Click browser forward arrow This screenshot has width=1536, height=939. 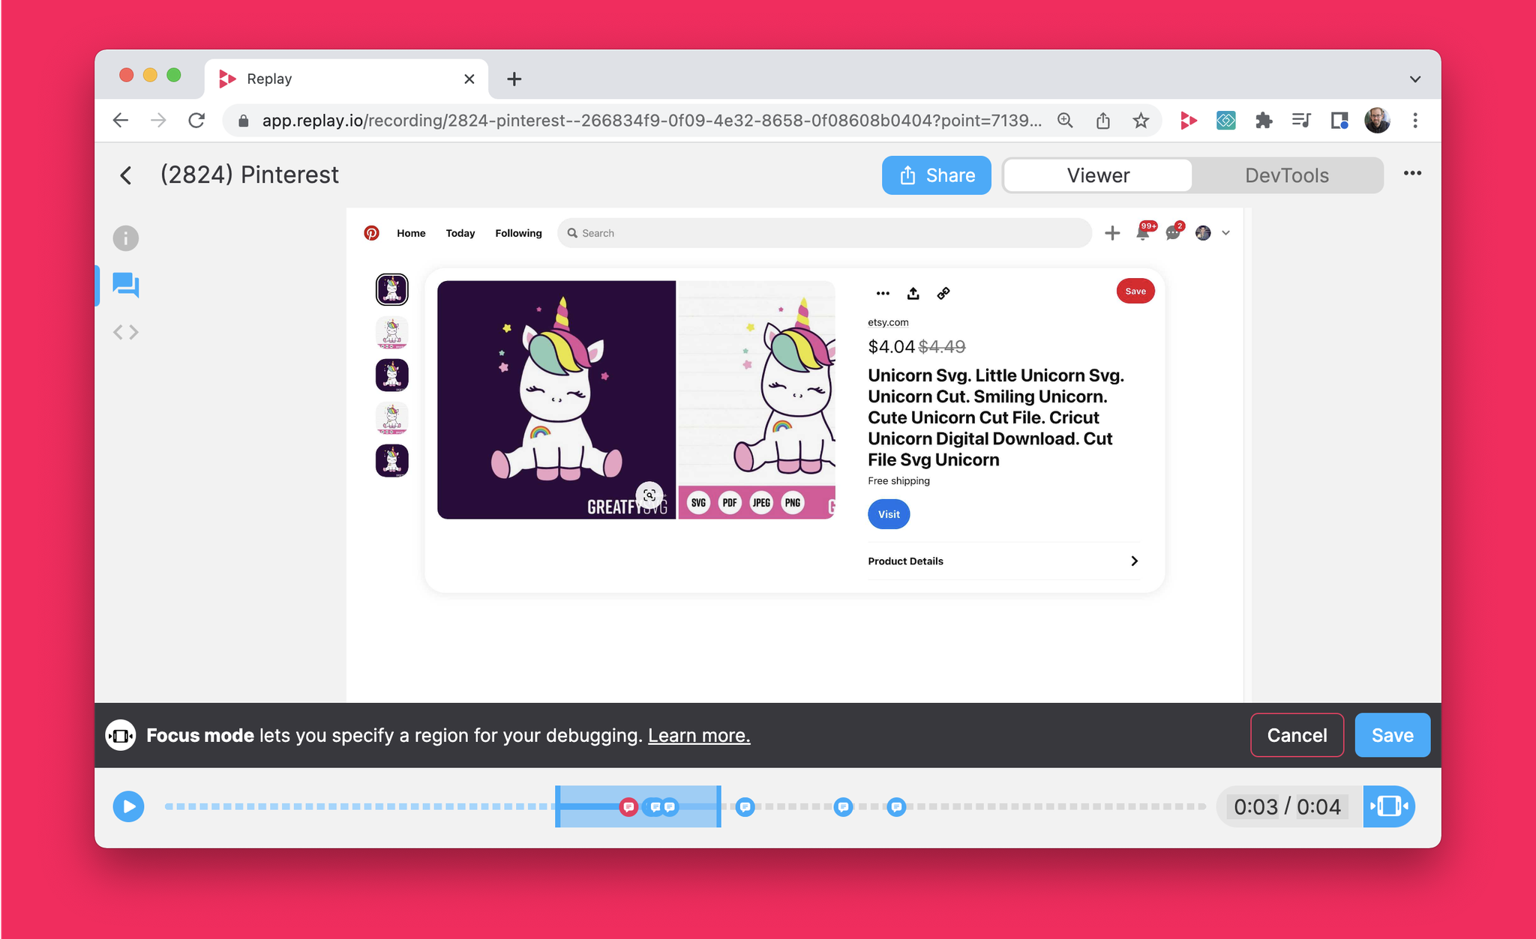[x=158, y=120]
